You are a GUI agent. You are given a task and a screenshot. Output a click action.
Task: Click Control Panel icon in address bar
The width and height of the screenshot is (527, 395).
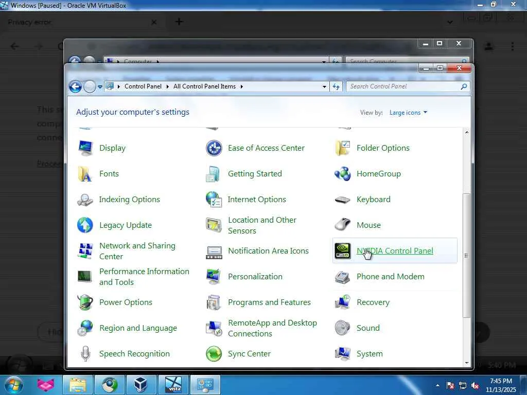coord(110,86)
